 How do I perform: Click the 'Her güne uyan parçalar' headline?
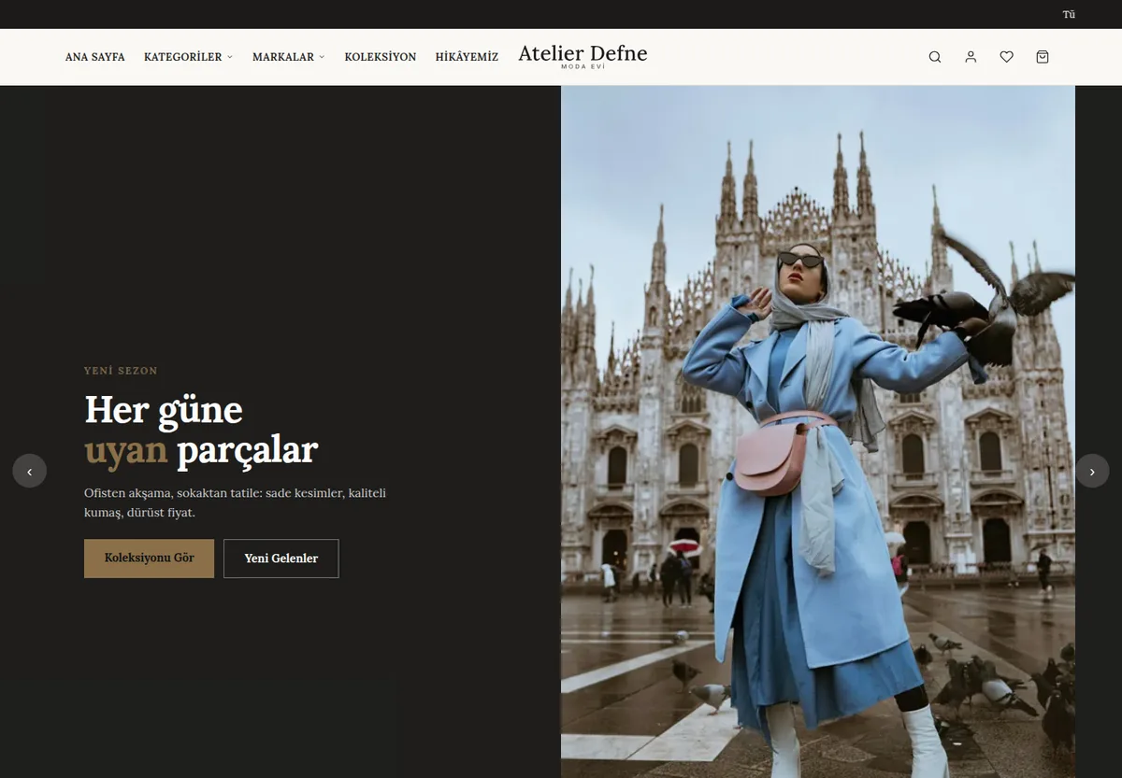201,430
